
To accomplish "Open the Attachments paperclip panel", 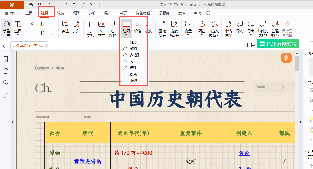I will point(6,95).
